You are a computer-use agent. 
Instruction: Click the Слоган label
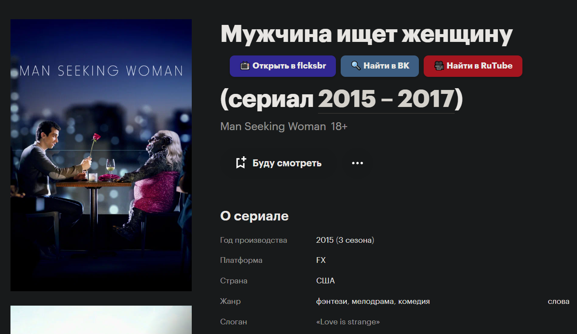(234, 322)
